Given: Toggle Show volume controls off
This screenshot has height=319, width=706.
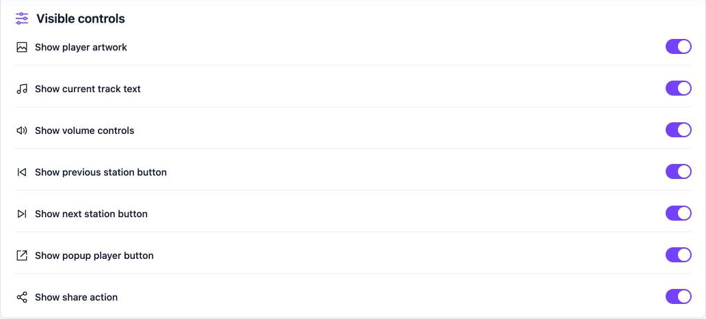Looking at the screenshot, I should [678, 130].
